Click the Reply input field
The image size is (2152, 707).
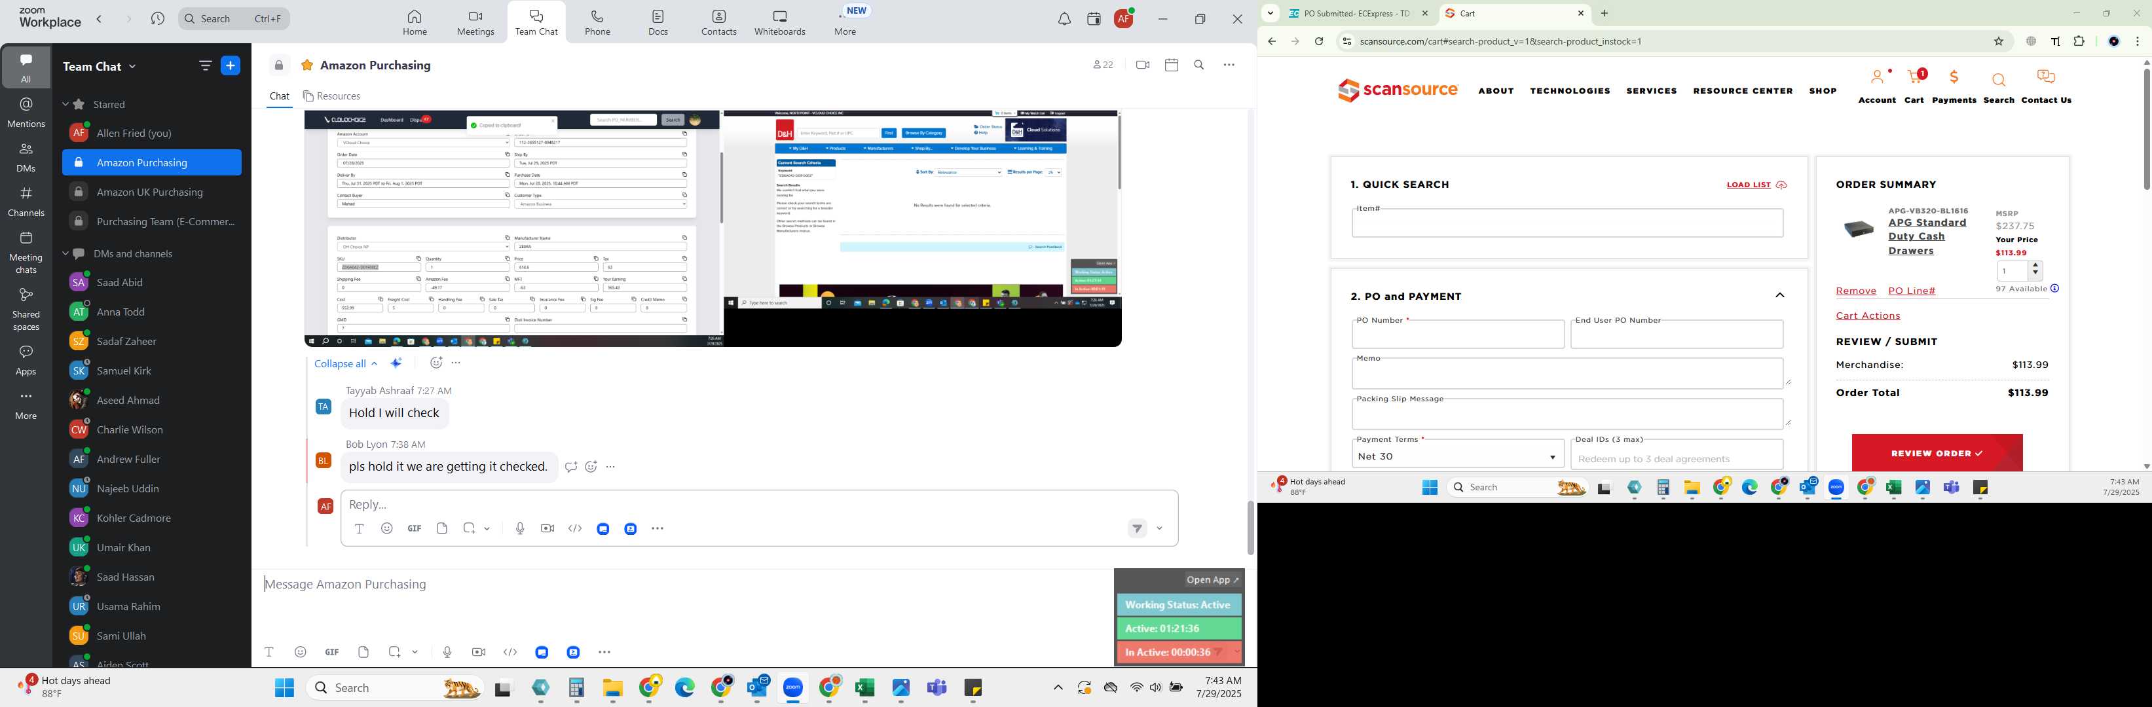760,504
